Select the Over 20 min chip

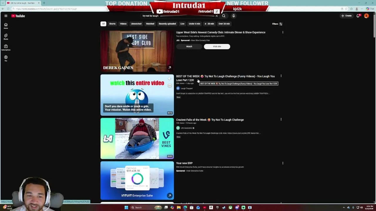pyautogui.click(x=224, y=24)
